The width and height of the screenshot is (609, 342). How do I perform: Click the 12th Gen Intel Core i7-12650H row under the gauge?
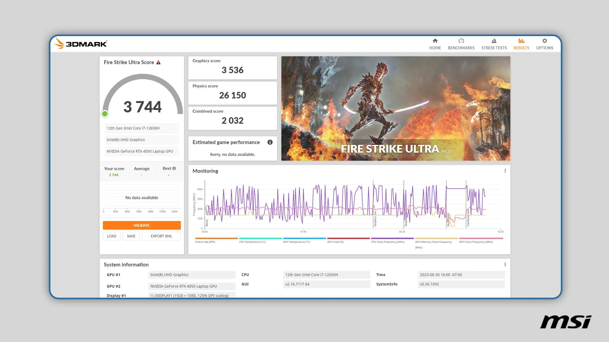pyautogui.click(x=141, y=128)
